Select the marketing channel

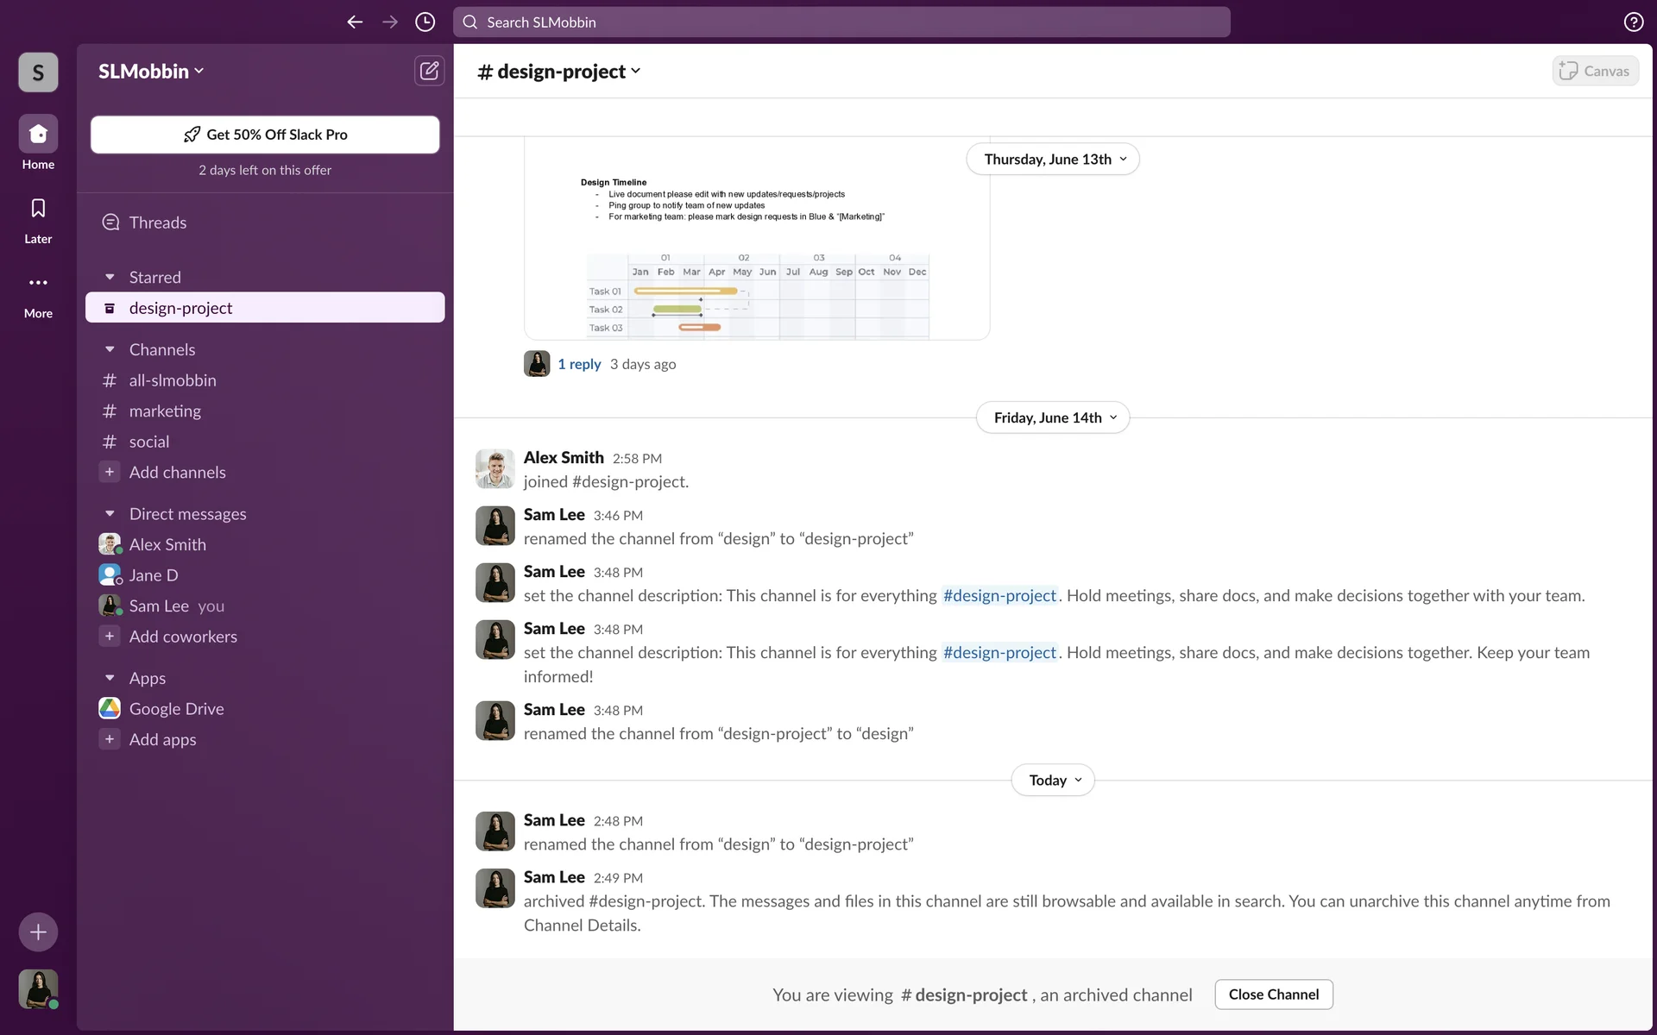165,411
